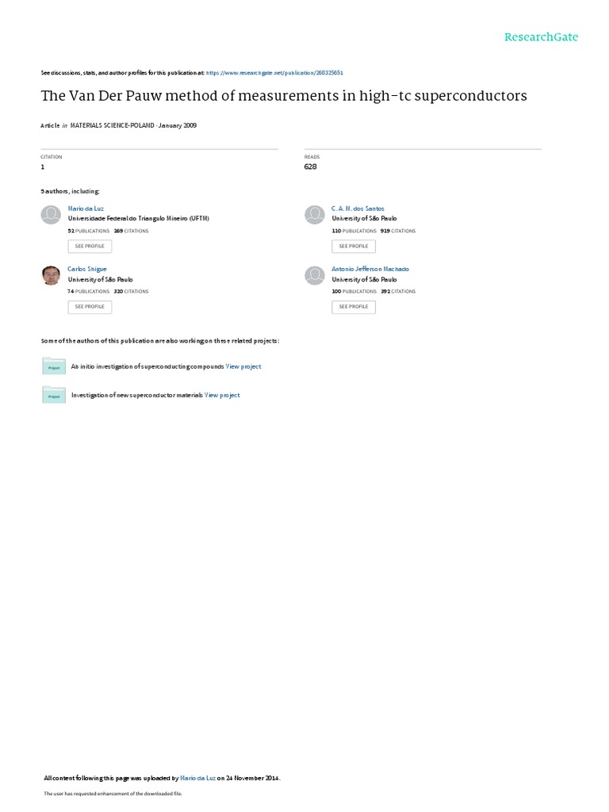The width and height of the screenshot is (609, 812).
Task: Click SEE PROFILE under C. A. M. dos Santos
Action: point(354,246)
